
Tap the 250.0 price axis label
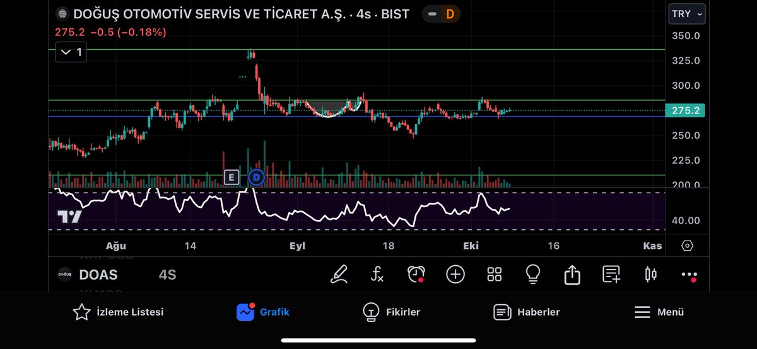[x=686, y=135]
